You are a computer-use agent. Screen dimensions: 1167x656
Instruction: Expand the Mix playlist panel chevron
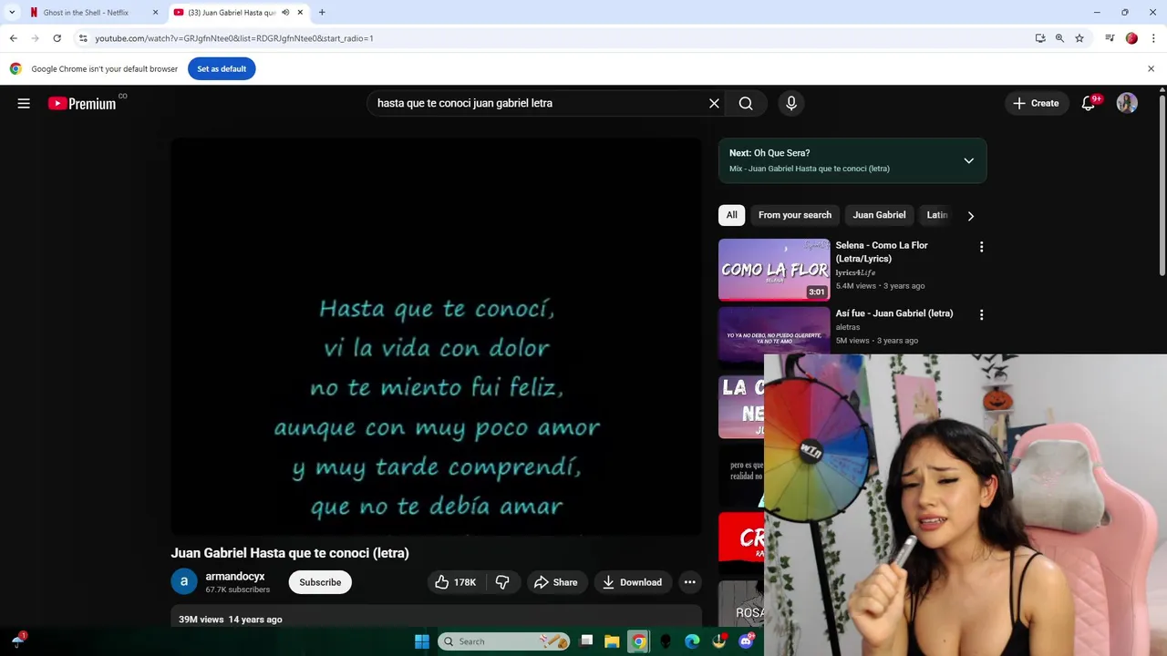(x=969, y=161)
